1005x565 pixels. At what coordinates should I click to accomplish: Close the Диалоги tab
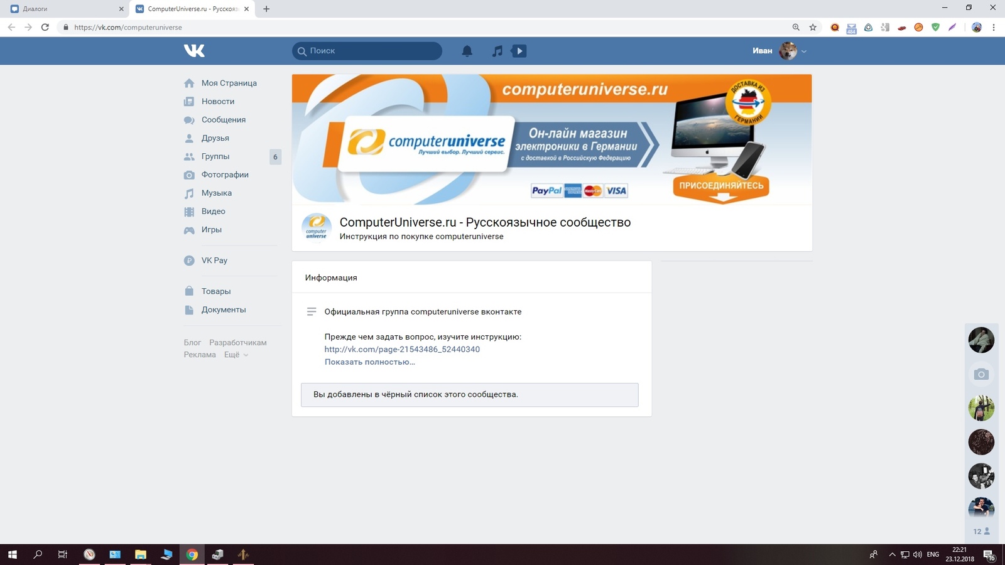tap(121, 9)
